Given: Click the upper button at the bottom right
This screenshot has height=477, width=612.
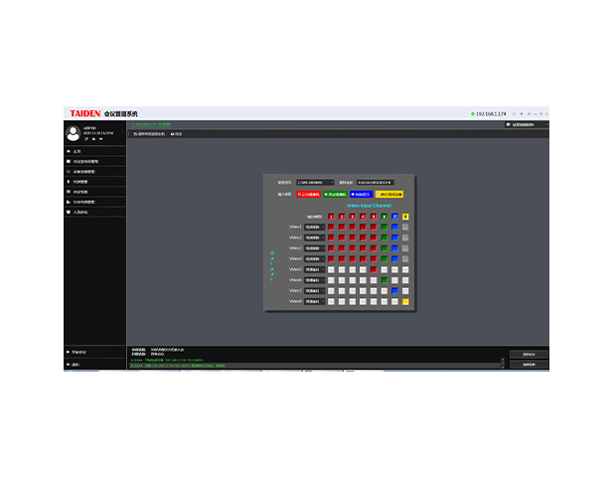Looking at the screenshot, I should coord(530,354).
